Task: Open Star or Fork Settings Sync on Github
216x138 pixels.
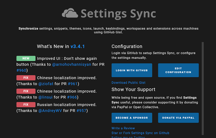Action: (x=140, y=133)
